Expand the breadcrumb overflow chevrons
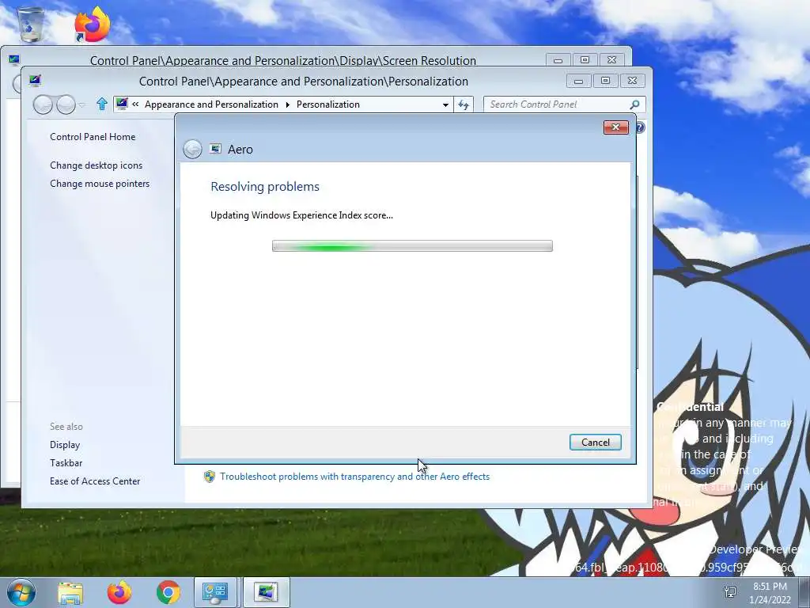 (x=135, y=104)
